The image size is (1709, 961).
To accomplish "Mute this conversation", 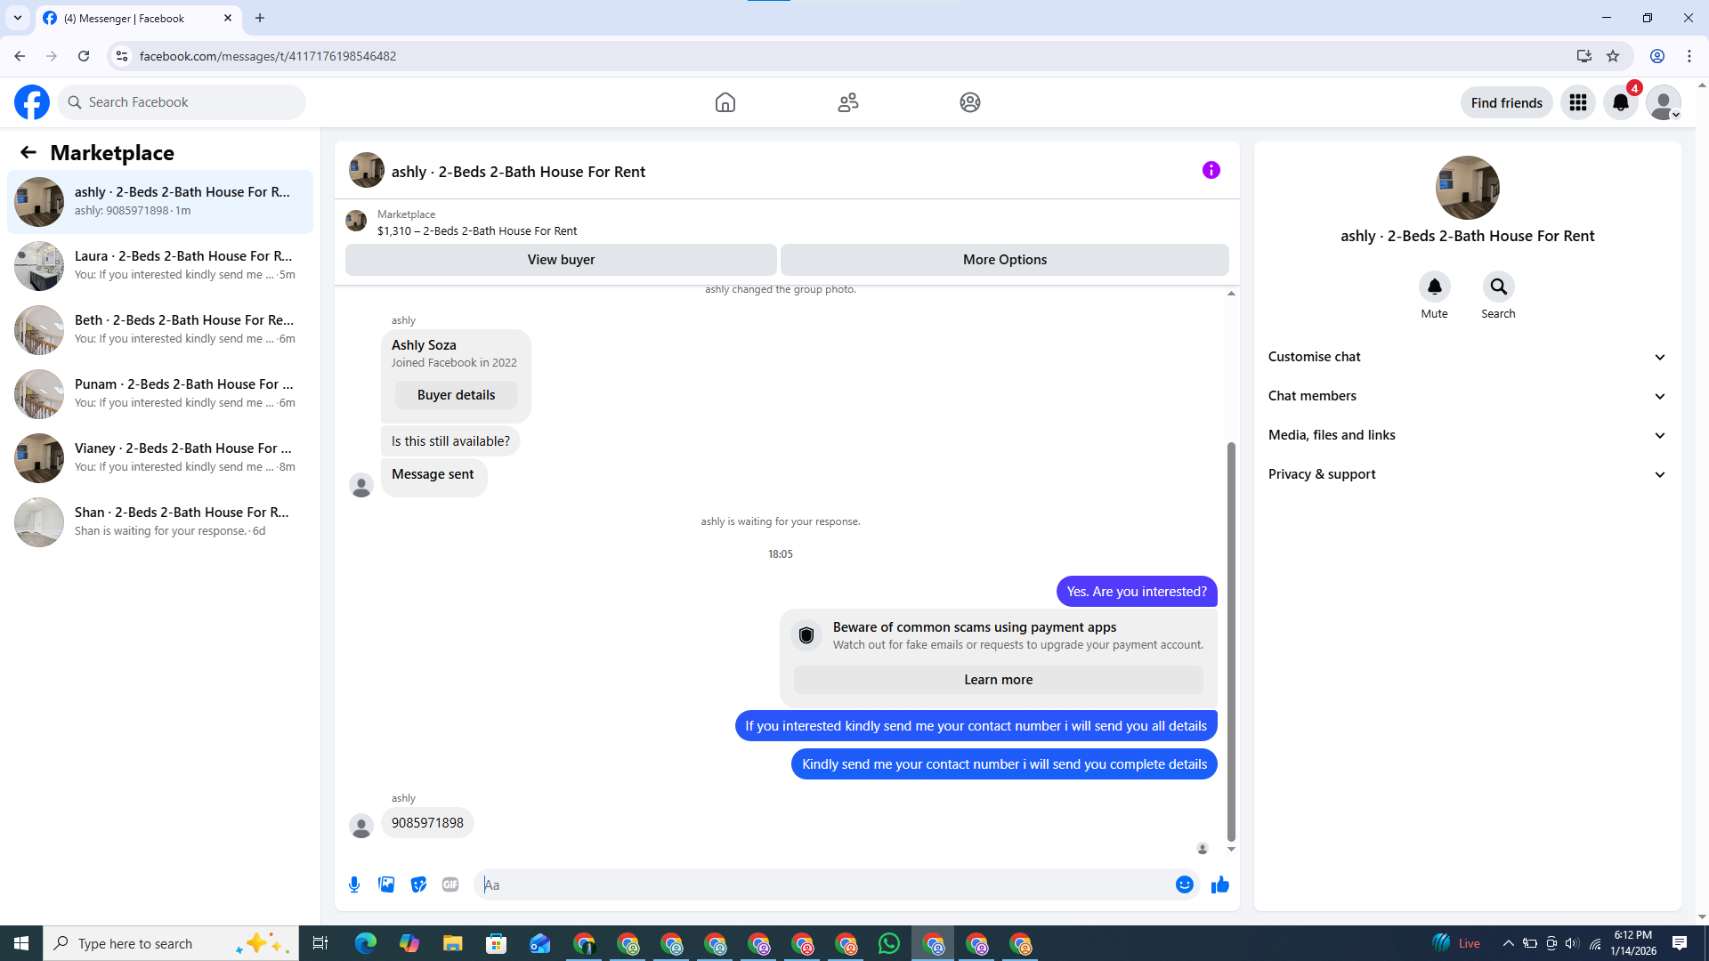I will pos(1434,287).
